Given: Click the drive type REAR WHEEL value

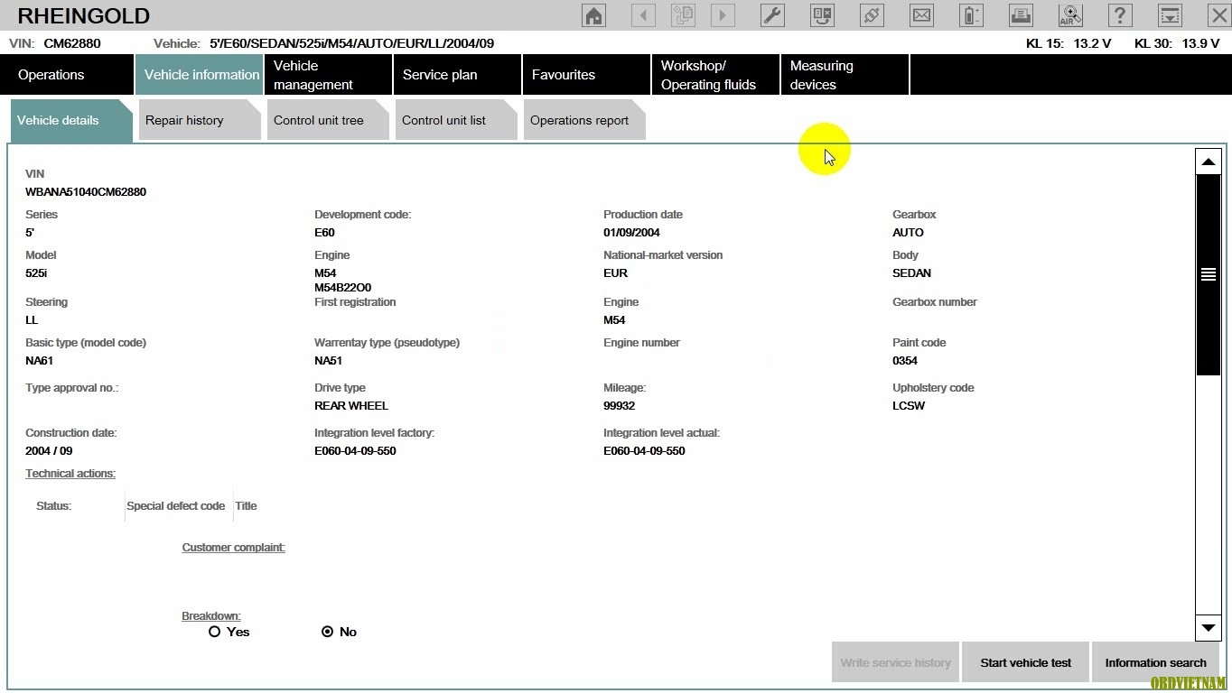Looking at the screenshot, I should (x=351, y=406).
